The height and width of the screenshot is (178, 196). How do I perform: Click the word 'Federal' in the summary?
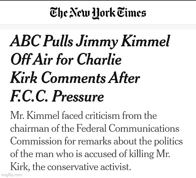pos(91,129)
